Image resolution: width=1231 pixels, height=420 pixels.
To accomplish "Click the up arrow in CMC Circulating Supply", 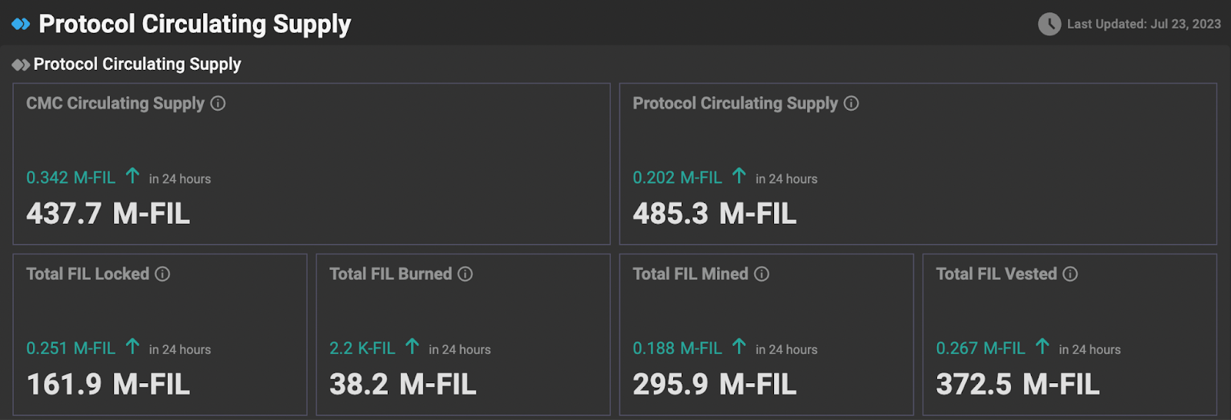I will 132,176.
